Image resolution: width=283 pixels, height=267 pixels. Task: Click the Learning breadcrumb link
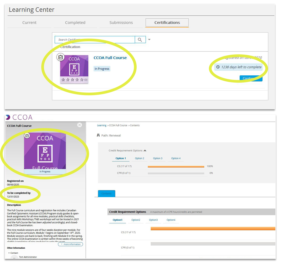(x=102, y=125)
